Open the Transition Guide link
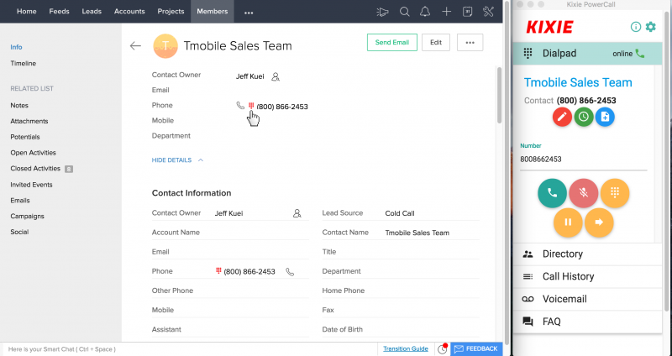Screen dimensions: 672x356 [x=406, y=348]
